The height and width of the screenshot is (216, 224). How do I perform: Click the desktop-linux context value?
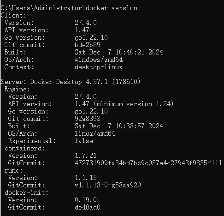tap(99, 67)
